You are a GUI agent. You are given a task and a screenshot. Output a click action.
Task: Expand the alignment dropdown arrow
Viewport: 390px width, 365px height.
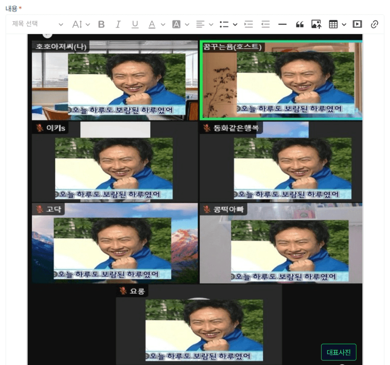(x=211, y=24)
